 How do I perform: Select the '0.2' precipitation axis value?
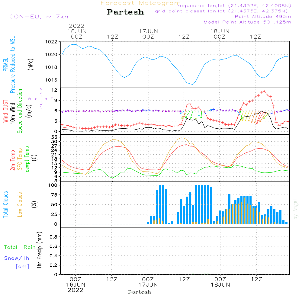coord(53,265)
